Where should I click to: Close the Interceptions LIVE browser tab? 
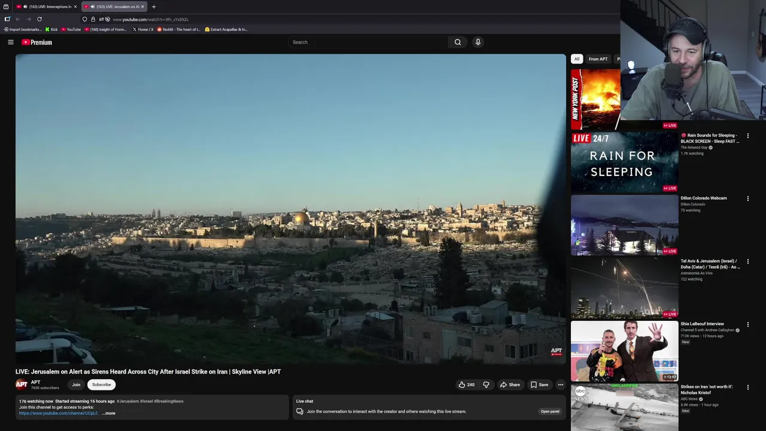point(75,7)
